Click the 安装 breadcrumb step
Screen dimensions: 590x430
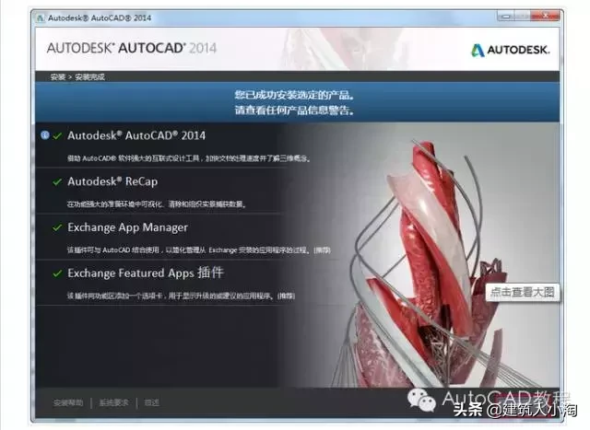coord(58,77)
